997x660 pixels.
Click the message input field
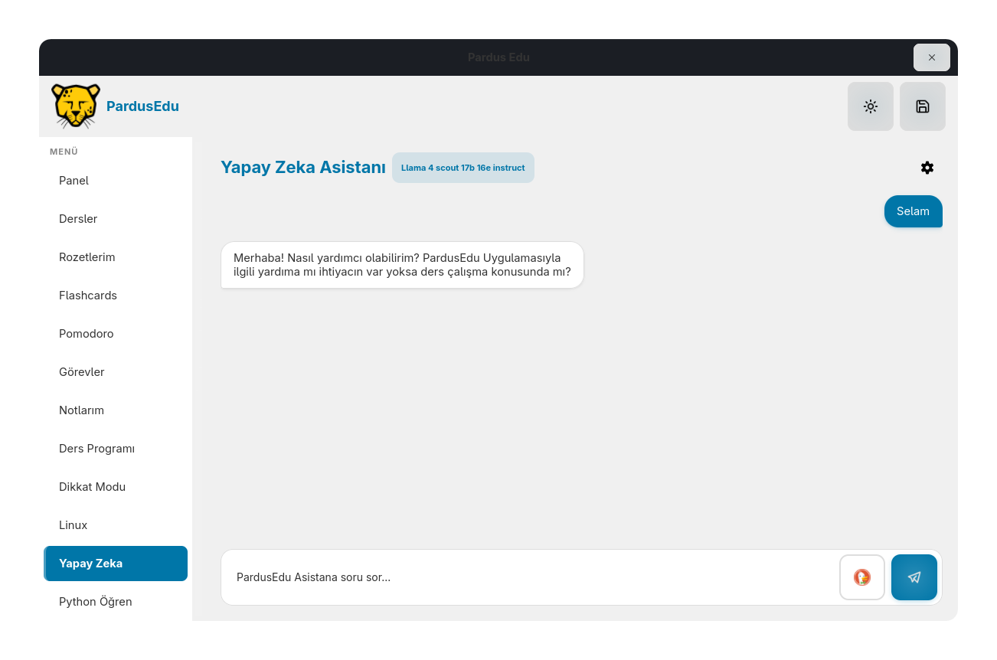click(530, 577)
